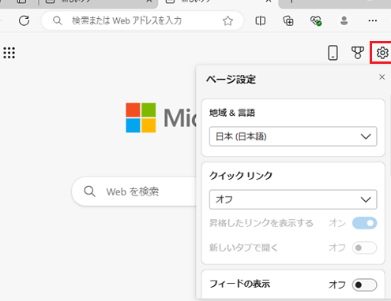Screen dimensions: 391x301
Task: Open split screen view icon
Action: tap(260, 20)
